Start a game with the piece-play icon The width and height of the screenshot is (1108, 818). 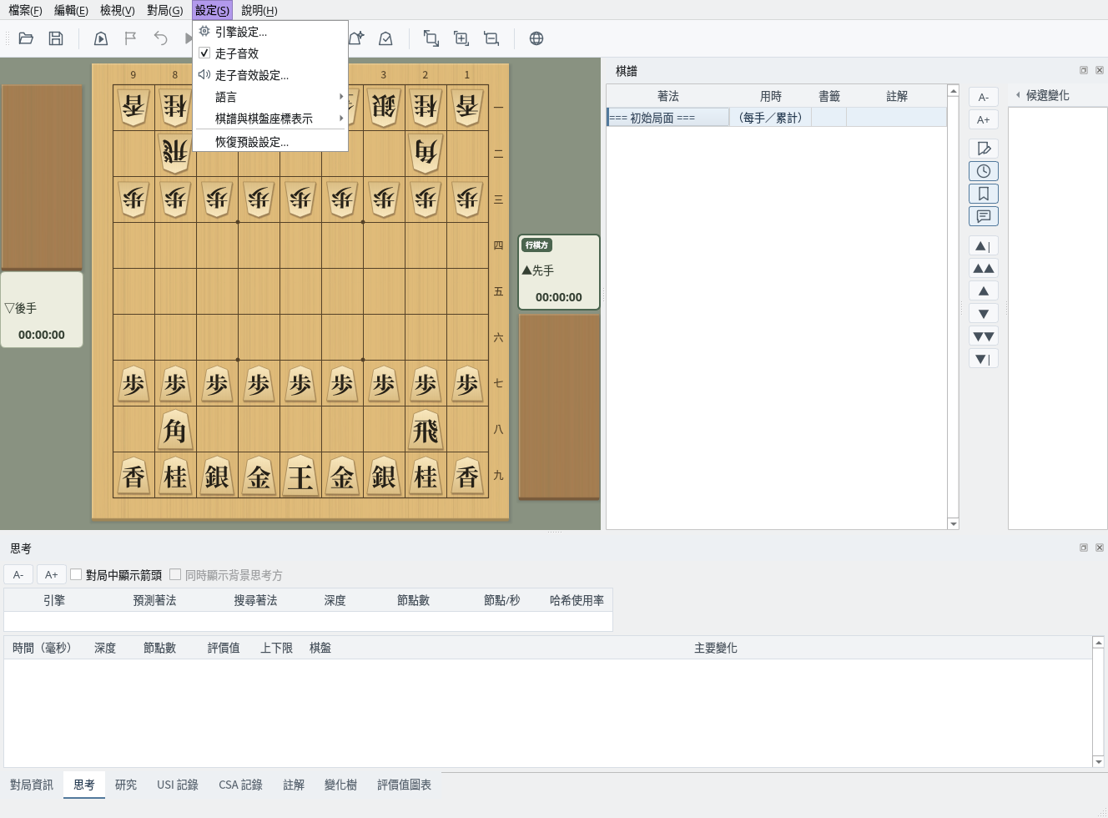point(101,38)
